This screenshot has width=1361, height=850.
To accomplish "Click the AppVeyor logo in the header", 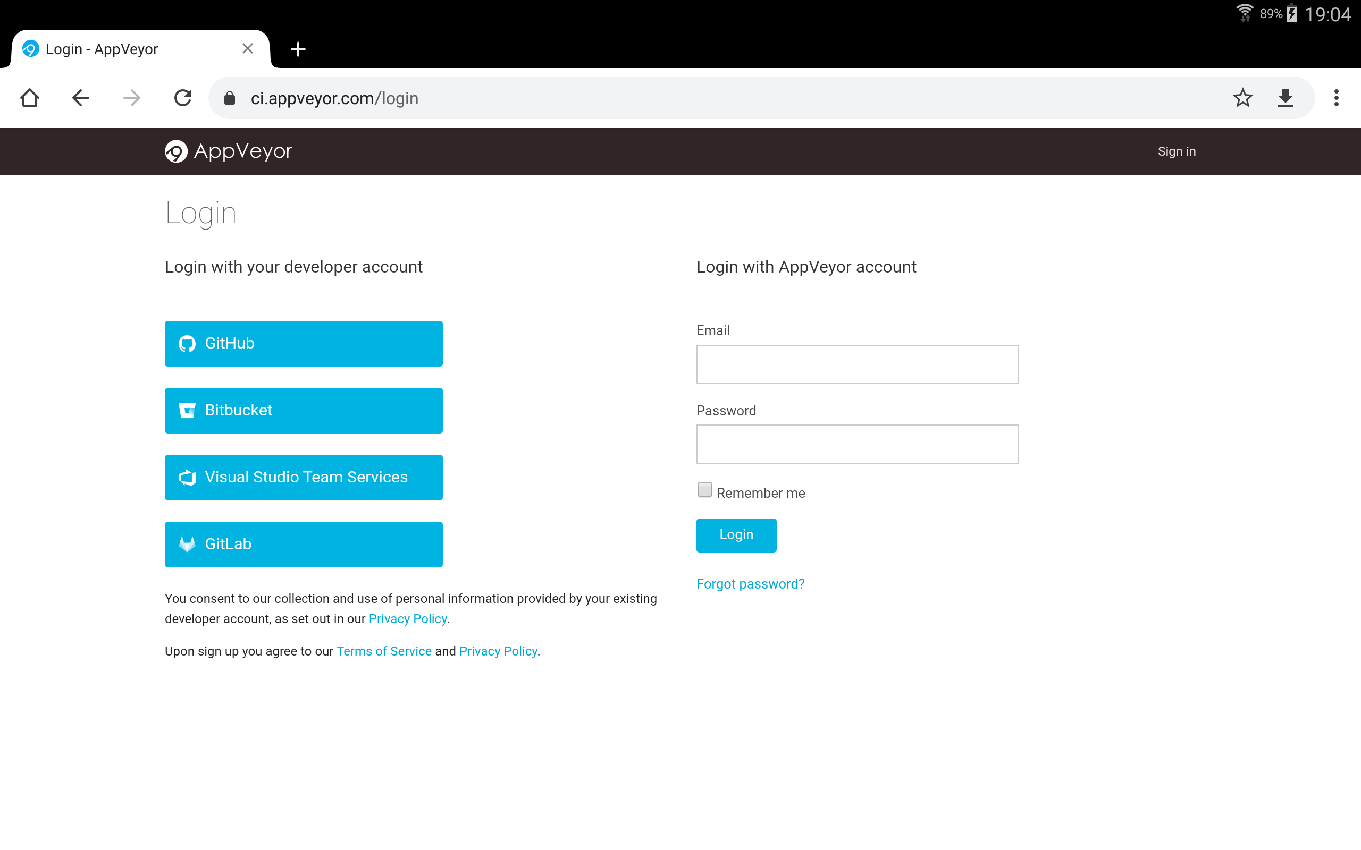I will click(228, 151).
